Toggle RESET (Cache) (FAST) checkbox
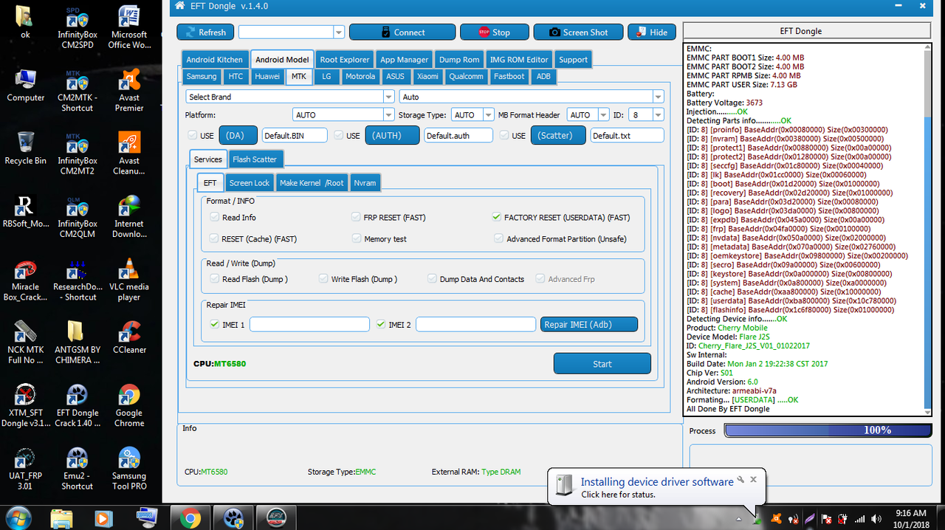 [x=215, y=239]
